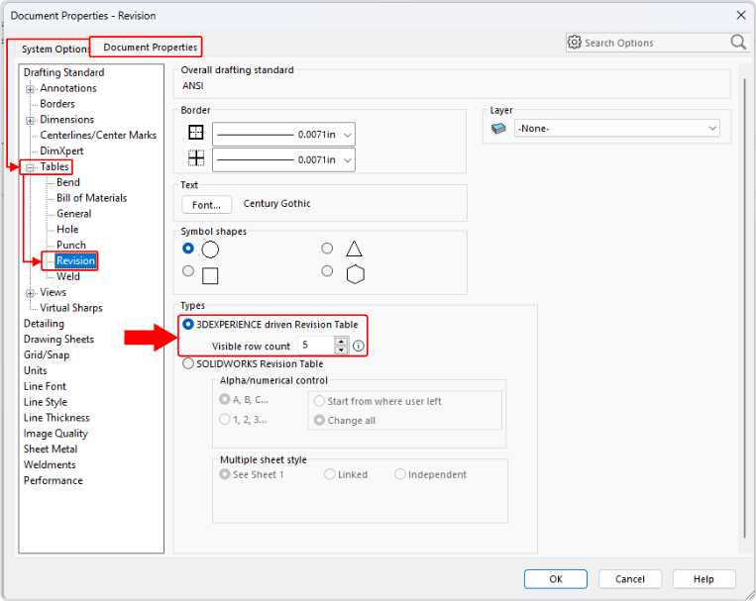The height and width of the screenshot is (601, 756).
Task: Select Weld under Tables
Action: [68, 276]
